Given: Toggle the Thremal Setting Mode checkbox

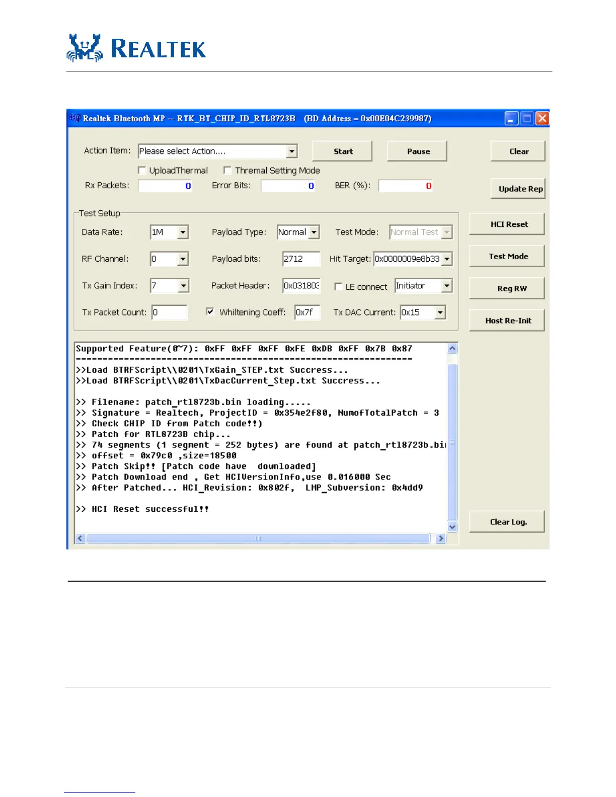Looking at the screenshot, I should coord(227,171).
